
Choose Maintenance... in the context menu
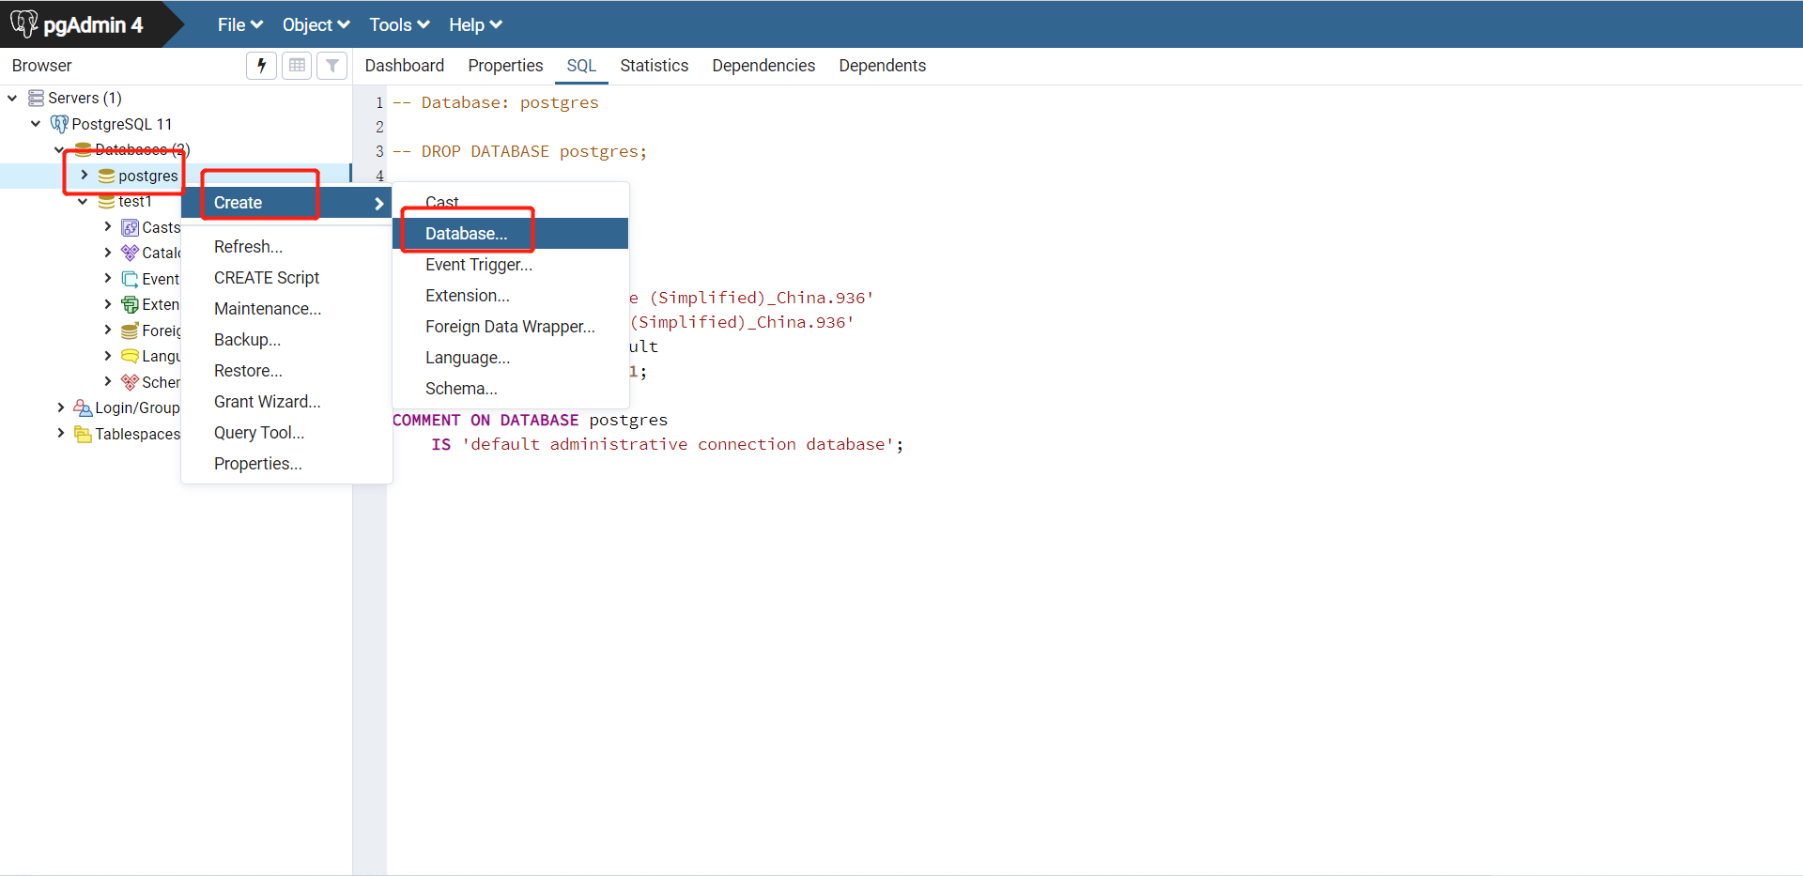tap(286, 309)
